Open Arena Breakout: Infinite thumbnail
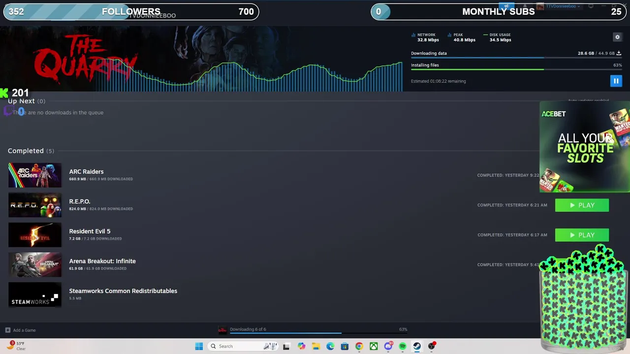The height and width of the screenshot is (354, 630). click(x=35, y=265)
